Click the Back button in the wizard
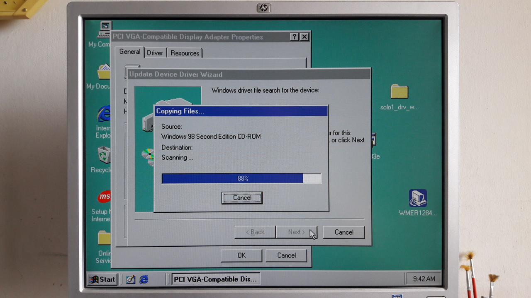Image resolution: width=531 pixels, height=298 pixels. click(x=255, y=232)
